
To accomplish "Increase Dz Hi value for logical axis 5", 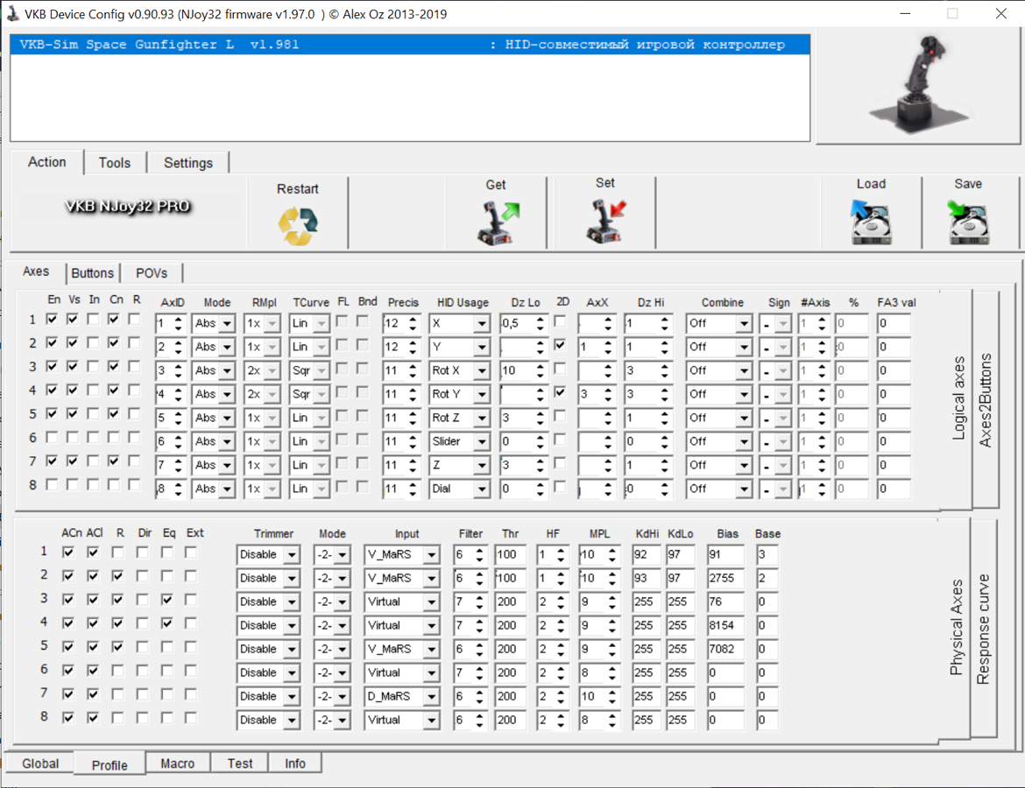I will point(665,413).
